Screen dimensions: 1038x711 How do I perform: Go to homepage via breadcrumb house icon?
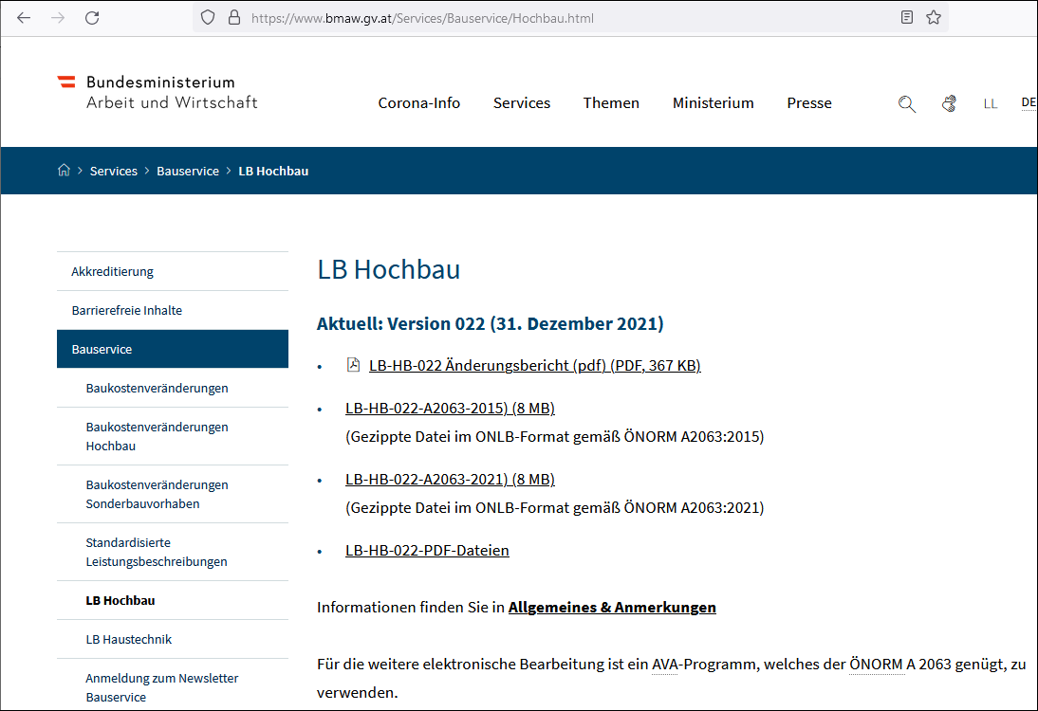click(x=64, y=171)
